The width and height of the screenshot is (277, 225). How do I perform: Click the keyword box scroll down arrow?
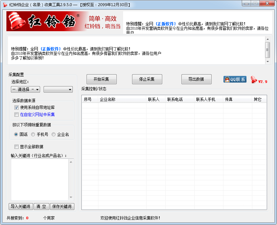[x=71, y=197]
